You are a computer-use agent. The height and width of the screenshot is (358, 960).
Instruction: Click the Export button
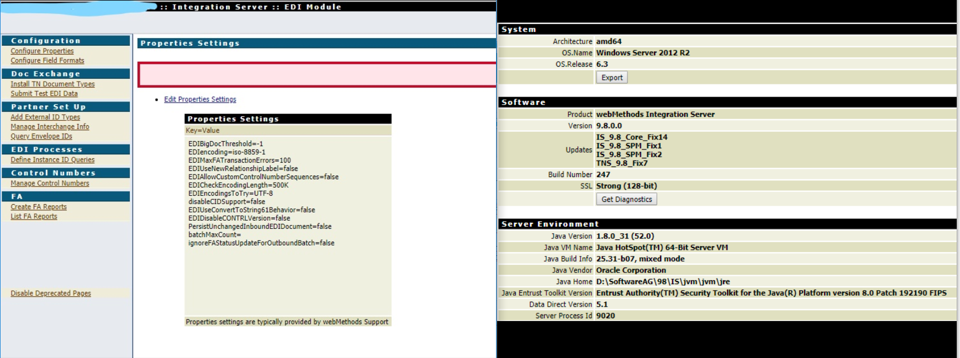612,78
